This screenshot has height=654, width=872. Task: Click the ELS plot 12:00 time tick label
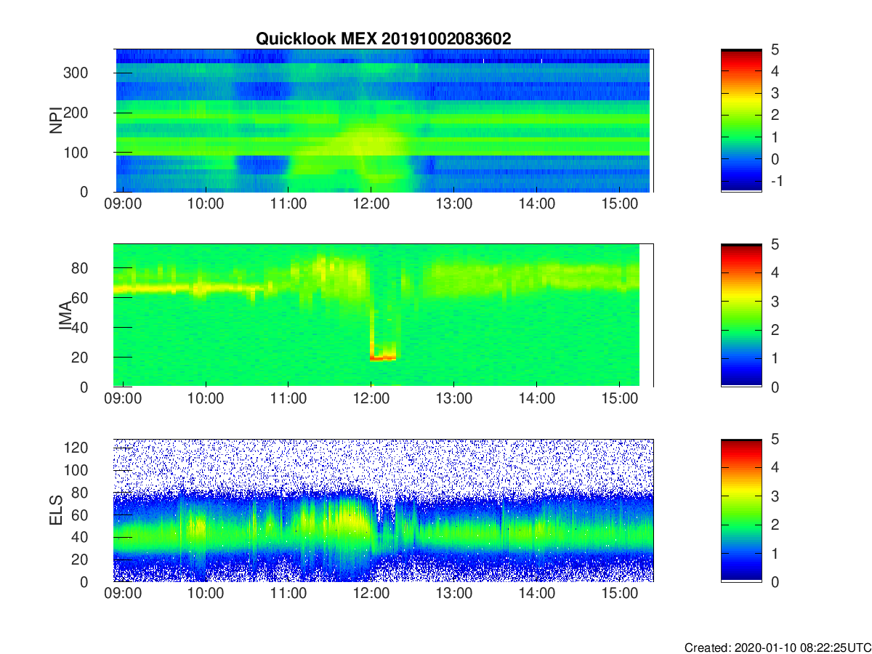[x=371, y=592]
